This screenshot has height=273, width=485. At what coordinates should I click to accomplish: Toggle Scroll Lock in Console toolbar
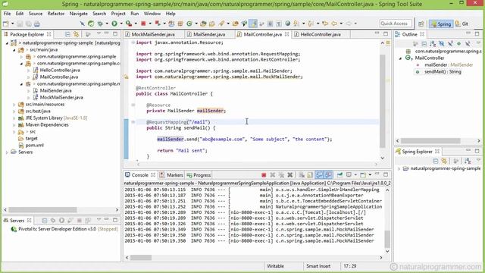pos(310,175)
